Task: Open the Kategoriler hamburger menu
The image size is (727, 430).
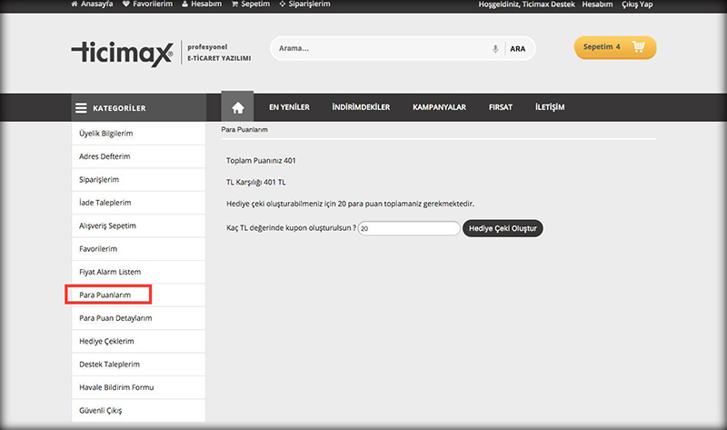Action: (x=82, y=108)
